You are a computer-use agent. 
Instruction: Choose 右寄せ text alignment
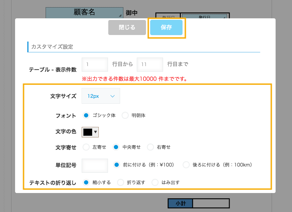point(151,147)
